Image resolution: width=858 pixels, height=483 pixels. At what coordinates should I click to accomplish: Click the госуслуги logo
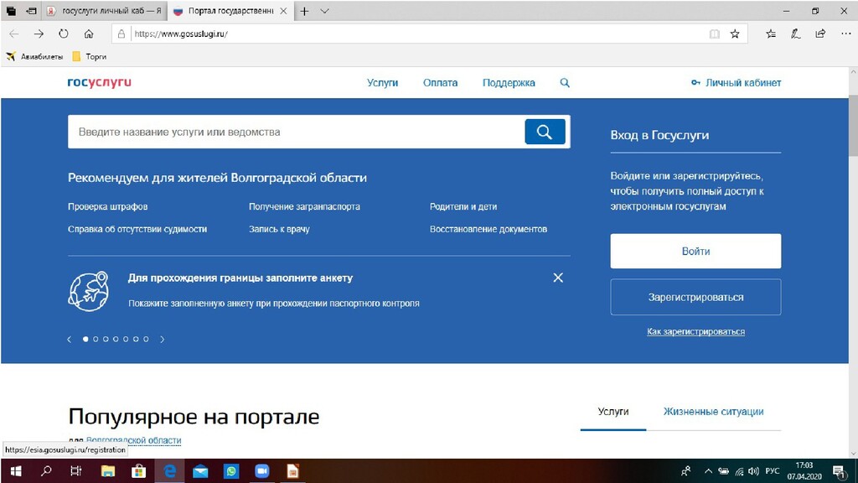[x=99, y=82]
